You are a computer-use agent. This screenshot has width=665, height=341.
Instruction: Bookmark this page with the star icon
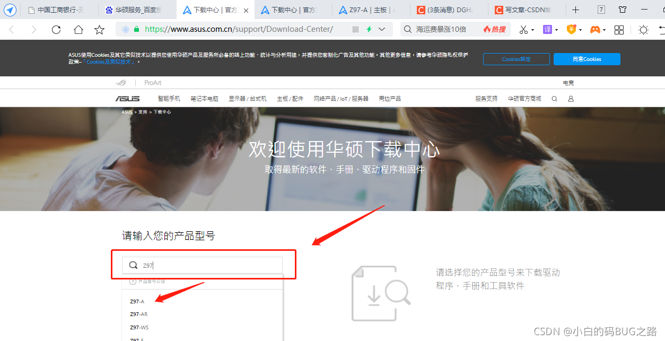point(100,30)
